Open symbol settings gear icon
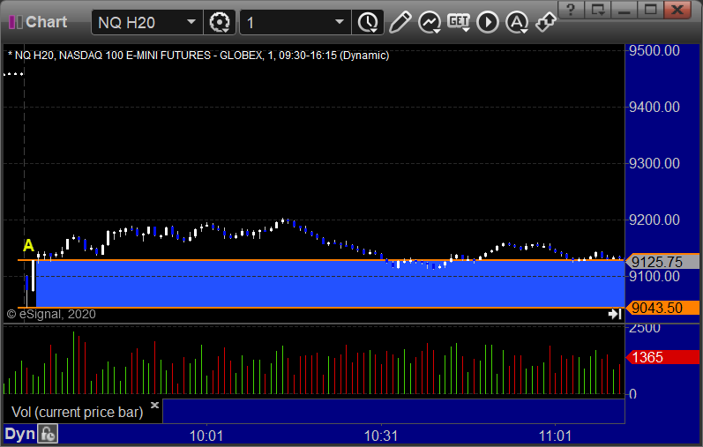703x447 pixels. pos(220,22)
